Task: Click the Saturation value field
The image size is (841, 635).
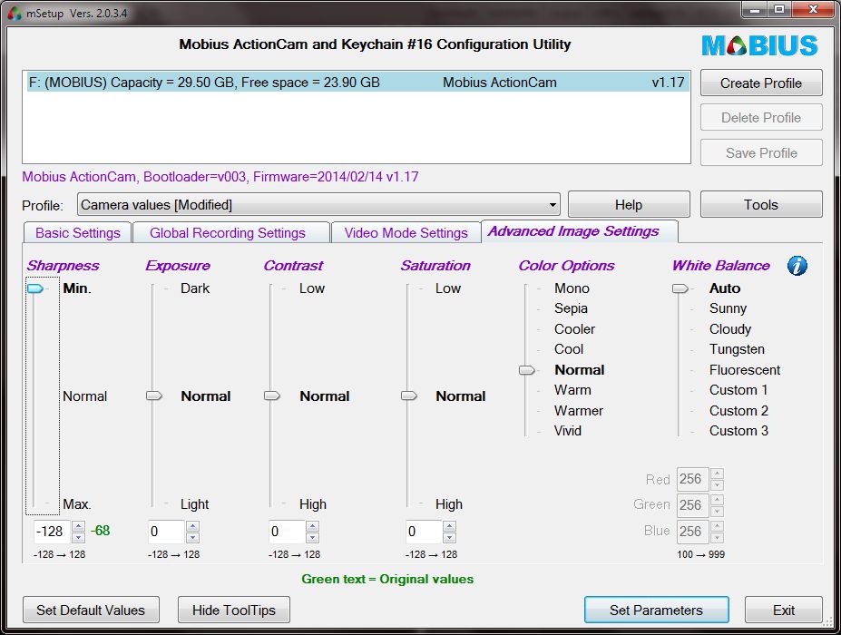Action: [x=424, y=532]
